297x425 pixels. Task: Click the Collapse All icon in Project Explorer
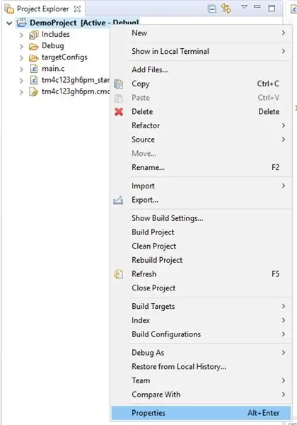(212, 9)
